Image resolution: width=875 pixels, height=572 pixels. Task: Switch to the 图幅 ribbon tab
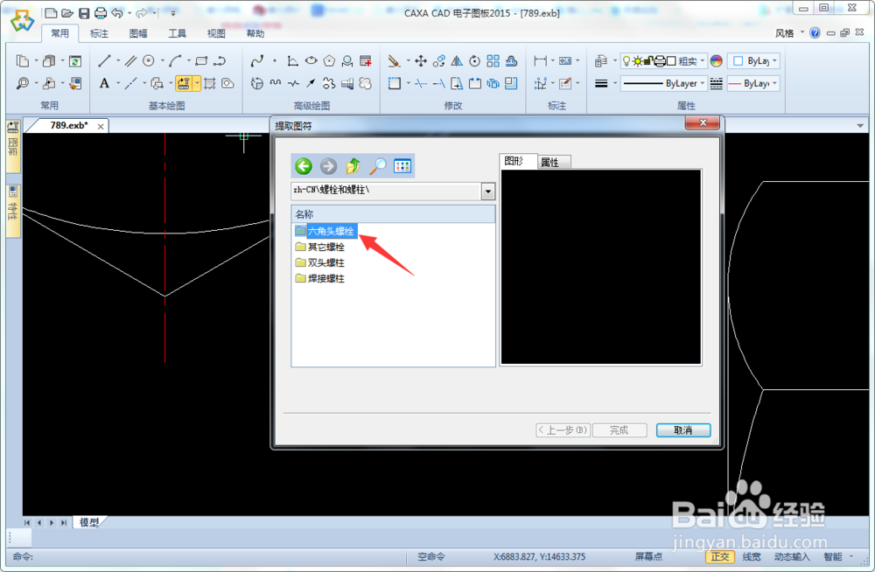(138, 33)
